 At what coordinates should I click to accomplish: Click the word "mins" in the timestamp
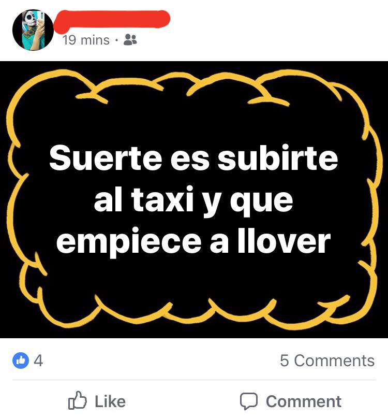pyautogui.click(x=95, y=40)
